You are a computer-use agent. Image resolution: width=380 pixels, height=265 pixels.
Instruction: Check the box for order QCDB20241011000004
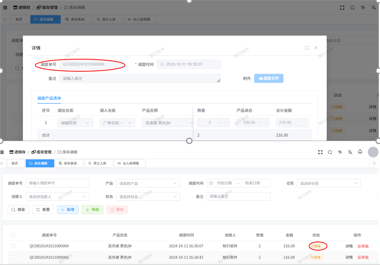click(x=13, y=246)
